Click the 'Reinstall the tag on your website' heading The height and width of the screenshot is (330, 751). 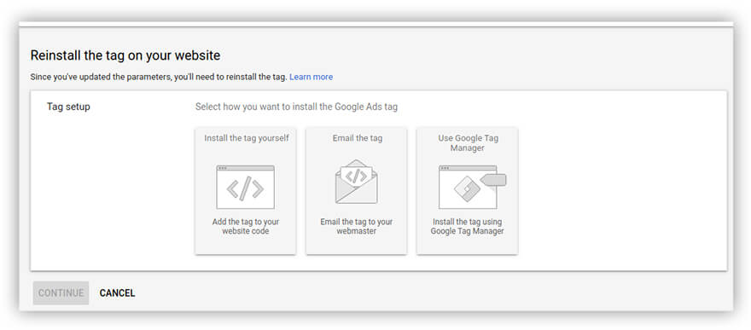pos(125,55)
